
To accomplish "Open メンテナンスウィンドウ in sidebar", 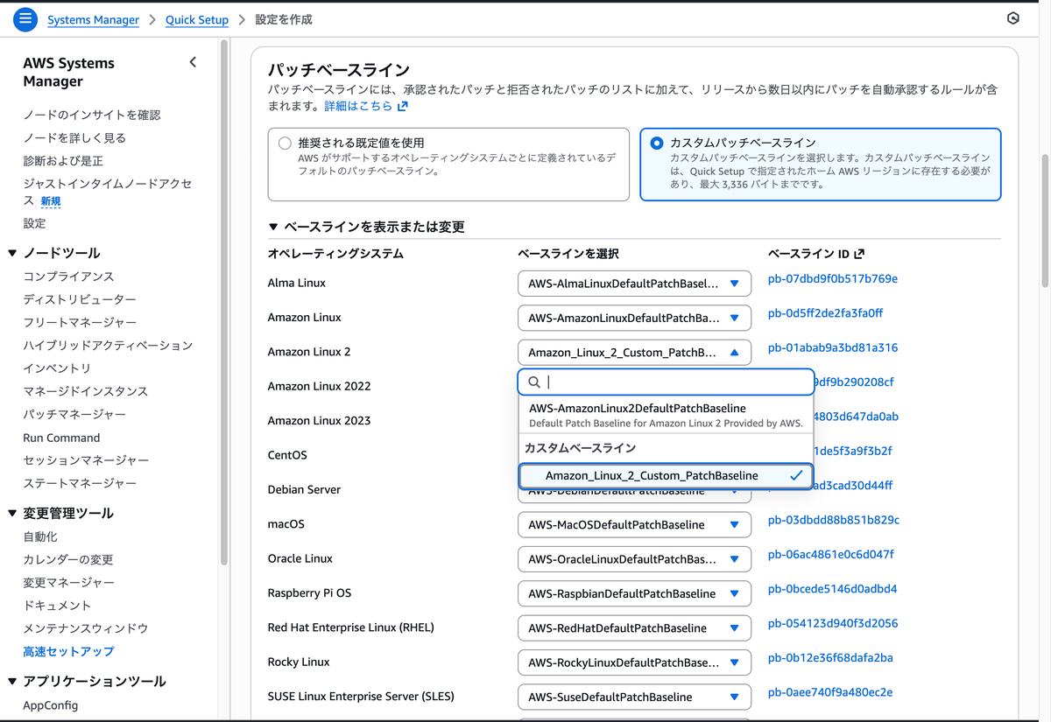I will click(86, 628).
